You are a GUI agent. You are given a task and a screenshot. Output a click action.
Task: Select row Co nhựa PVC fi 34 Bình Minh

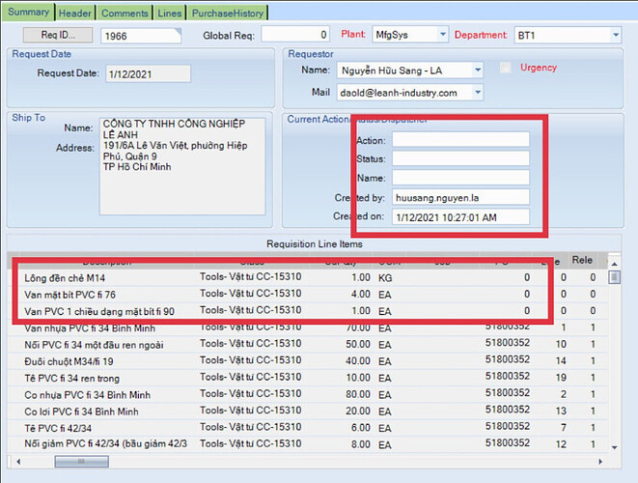(307, 395)
